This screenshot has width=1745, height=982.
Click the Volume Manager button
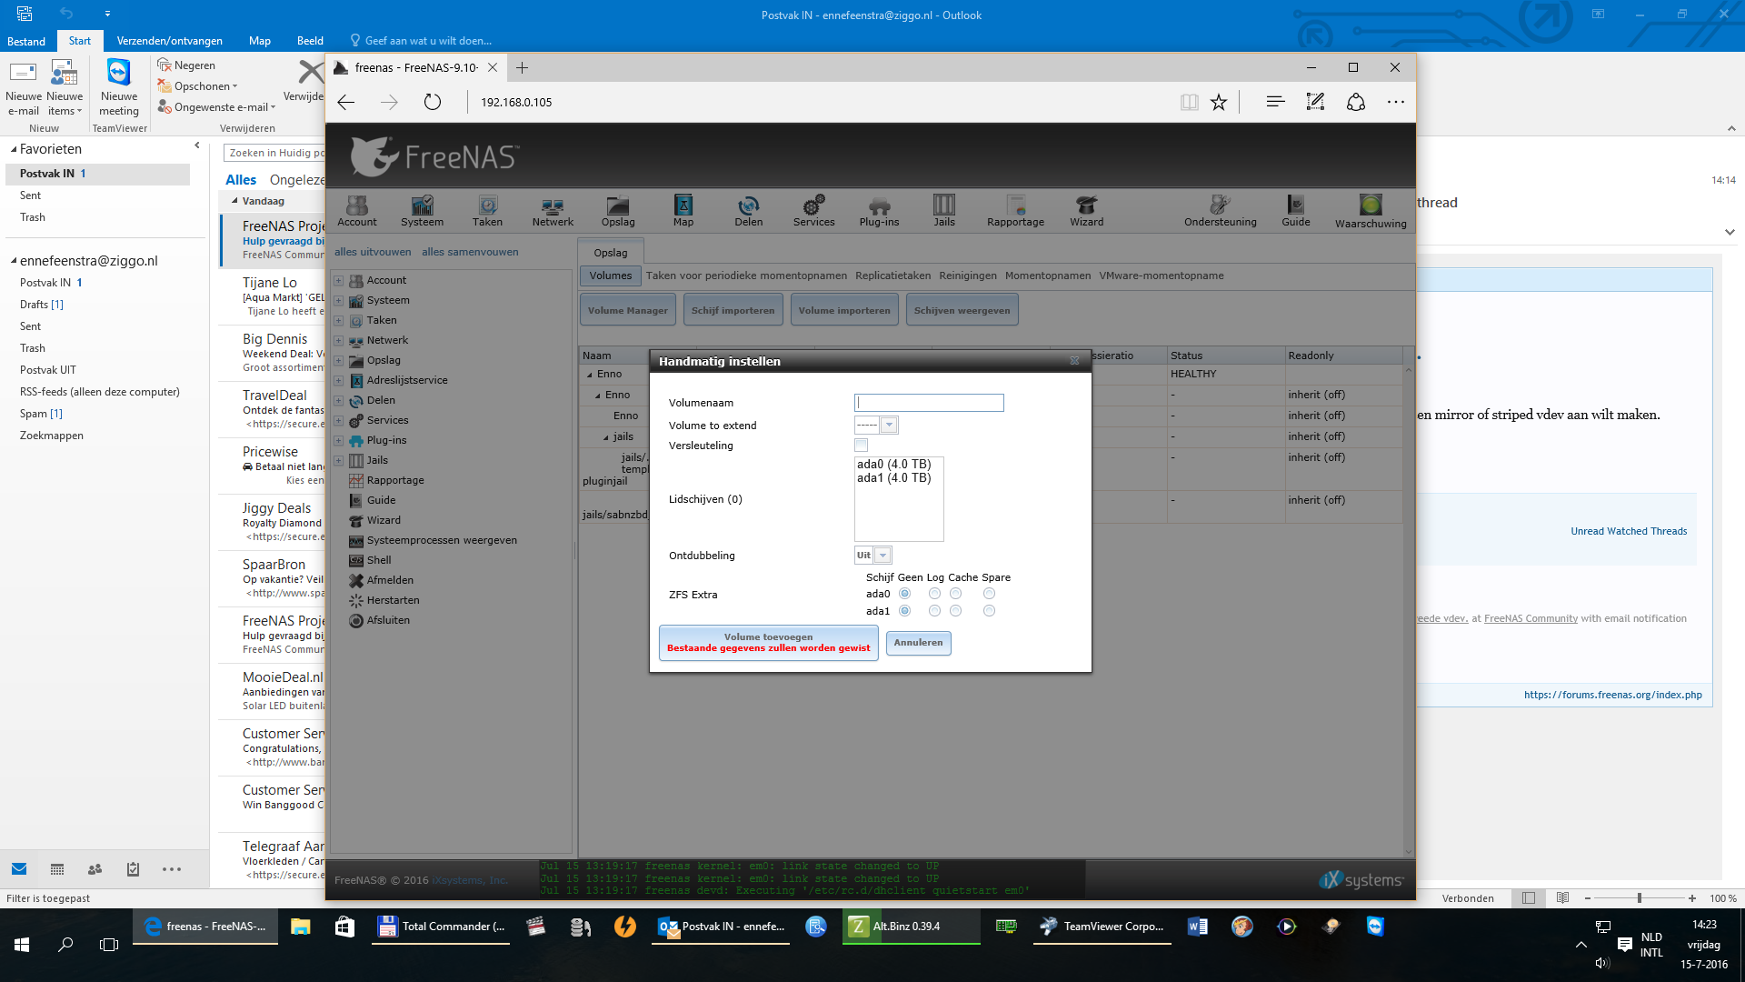pos(627,310)
